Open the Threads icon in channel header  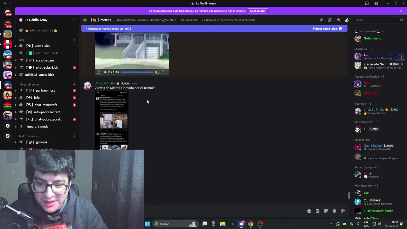point(321,20)
